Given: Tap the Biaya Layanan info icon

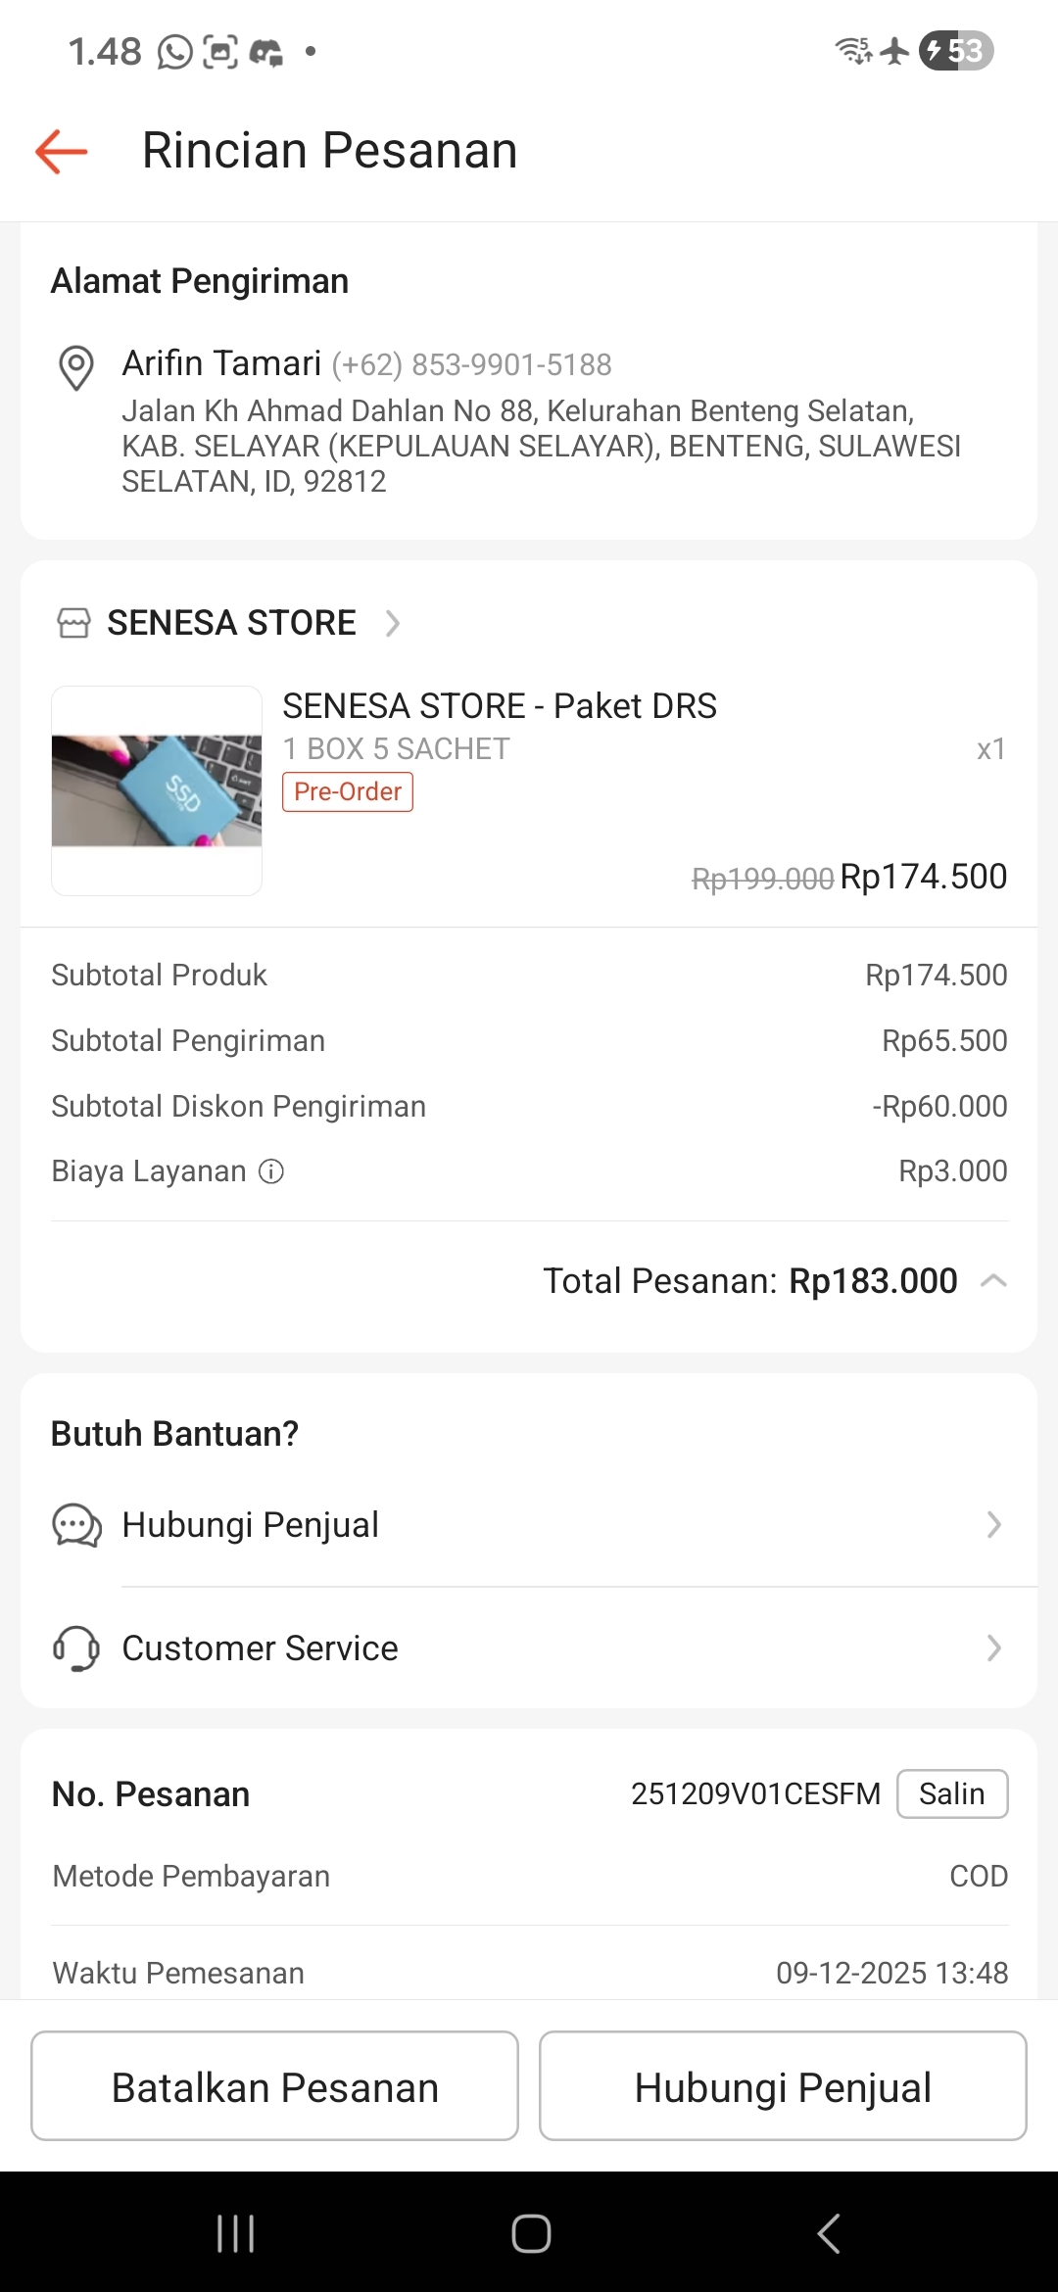Looking at the screenshot, I should point(271,1171).
